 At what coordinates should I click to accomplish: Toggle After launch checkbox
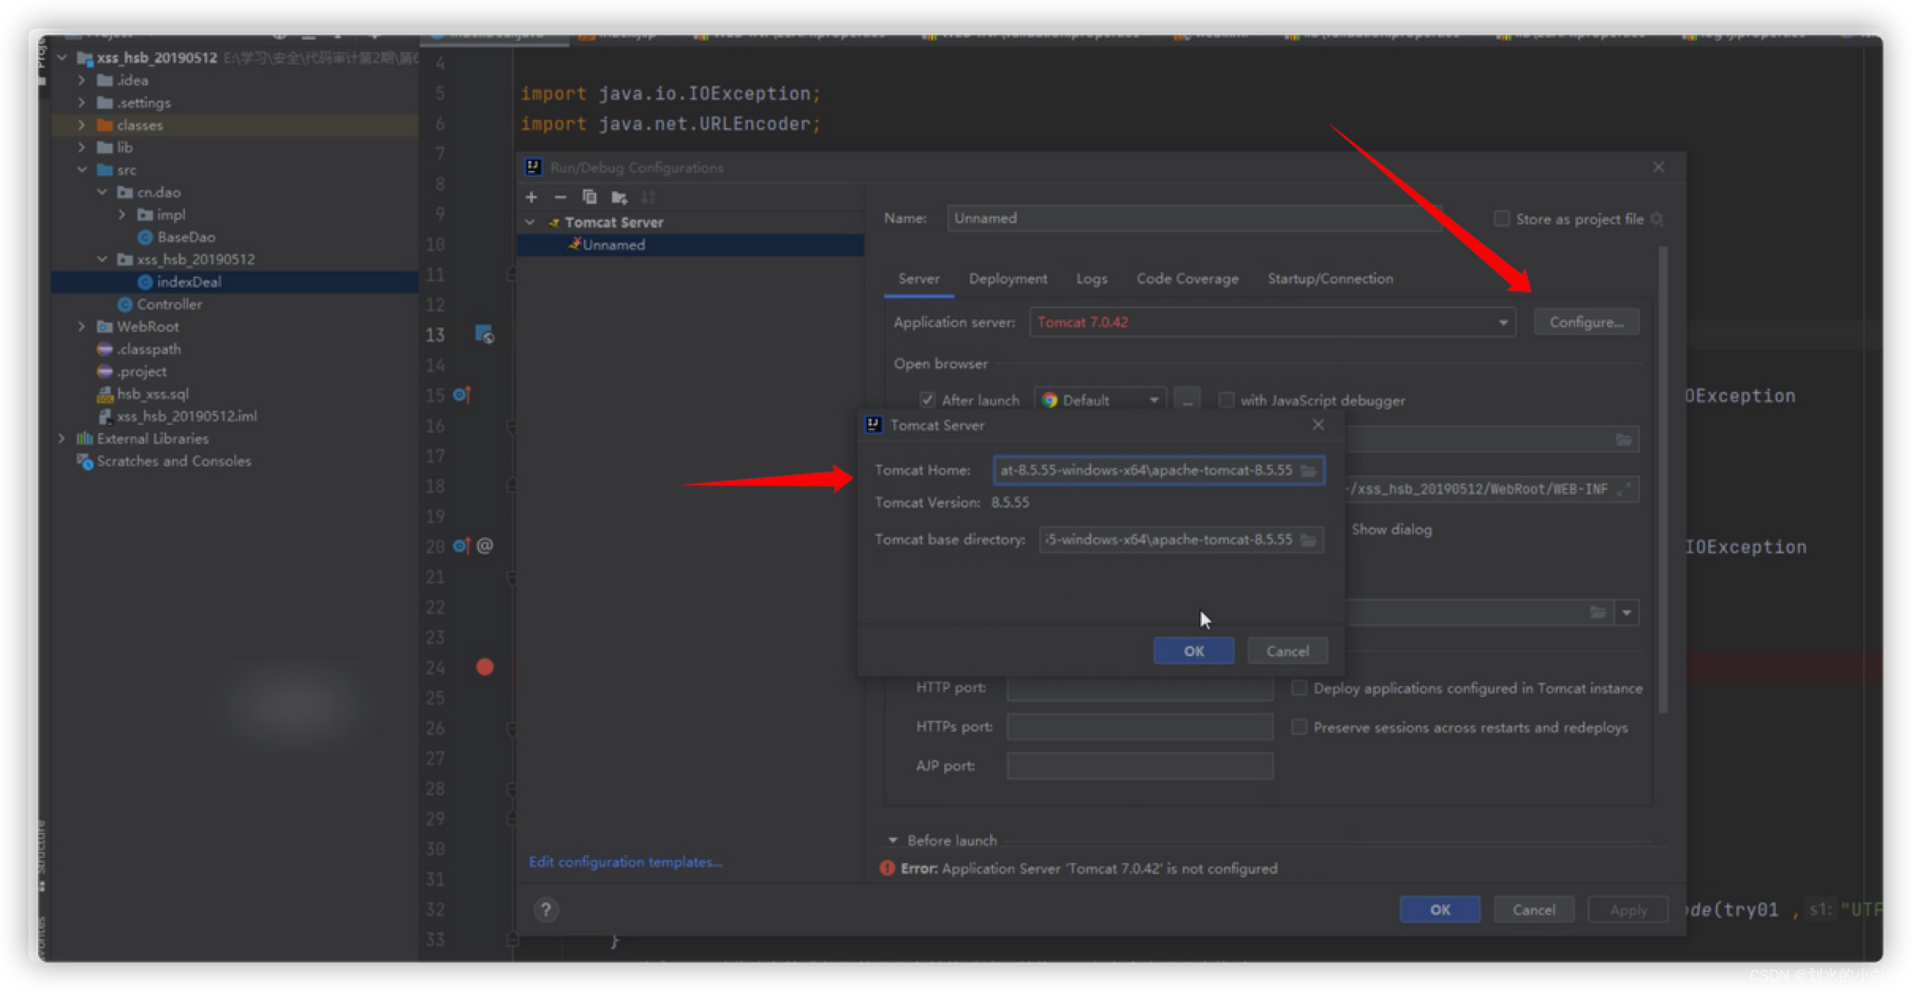point(928,400)
